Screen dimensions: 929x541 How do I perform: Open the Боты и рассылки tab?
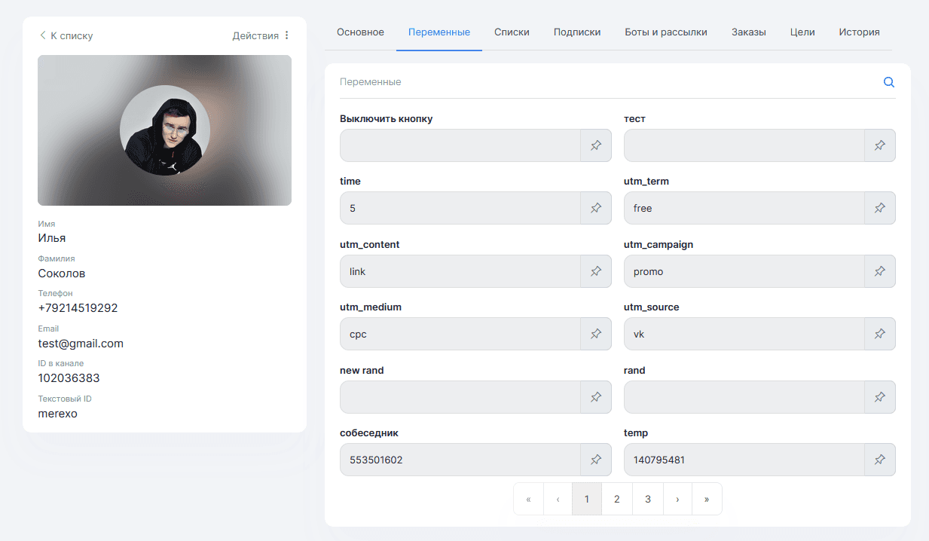point(665,32)
